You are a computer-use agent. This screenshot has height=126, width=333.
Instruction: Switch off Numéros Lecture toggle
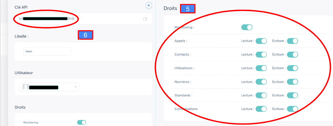pyautogui.click(x=261, y=82)
